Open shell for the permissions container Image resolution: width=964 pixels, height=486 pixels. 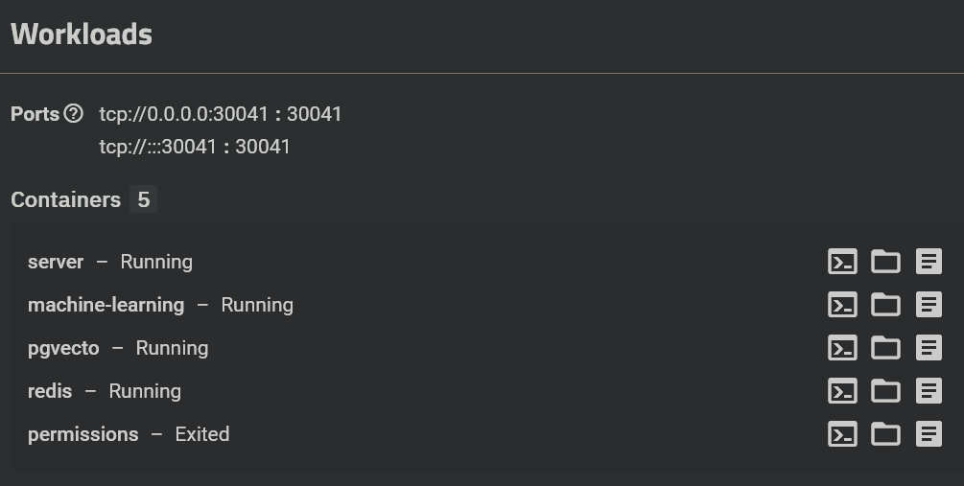[842, 434]
